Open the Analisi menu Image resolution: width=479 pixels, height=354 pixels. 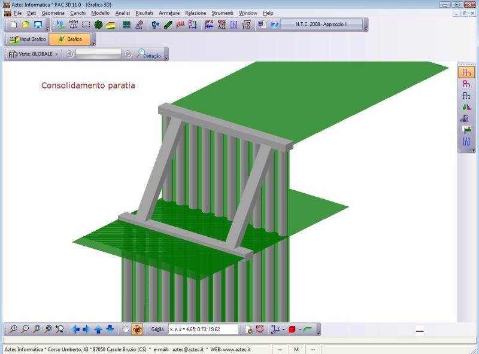(123, 13)
